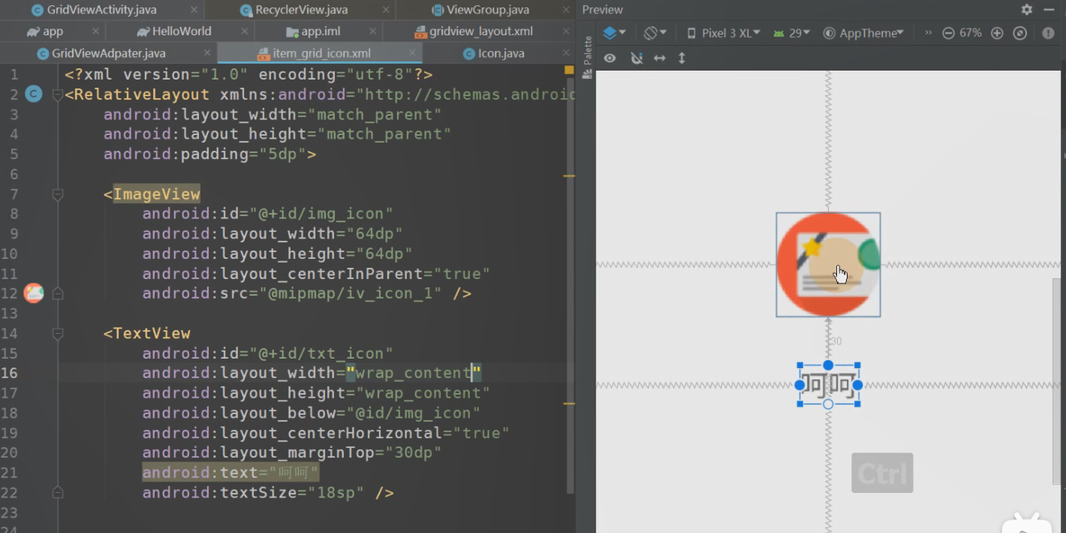Click the class gutter icon on line 2
Image resolution: width=1066 pixels, height=533 pixels.
(x=33, y=94)
